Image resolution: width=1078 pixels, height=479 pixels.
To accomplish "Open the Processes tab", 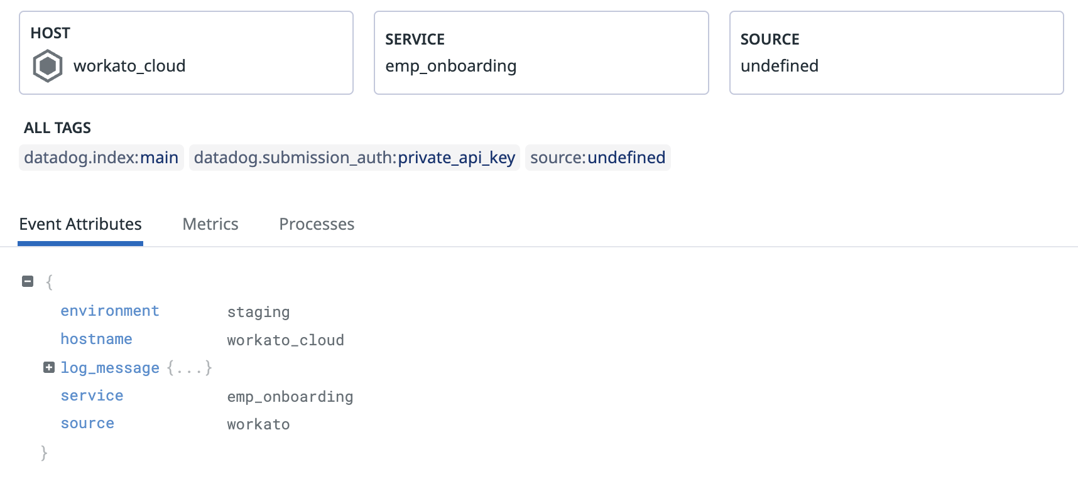I will point(317,224).
